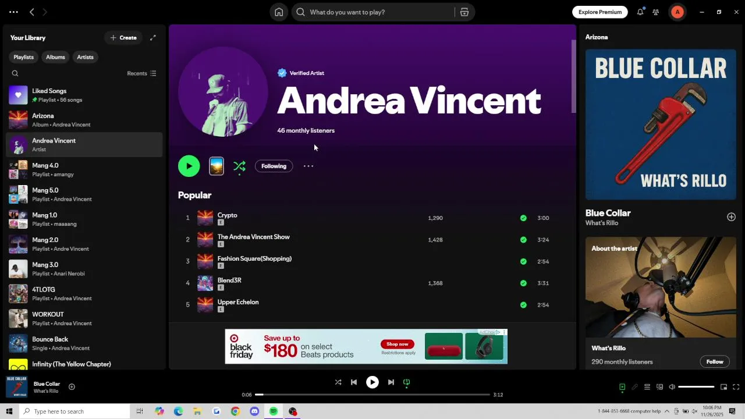Image resolution: width=745 pixels, height=419 pixels.
Task: Open the Arizona album in library
Action: (84, 120)
